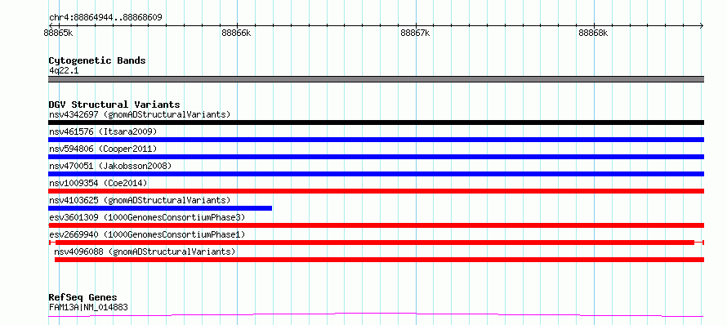Click the nsv4342697 black variant bar

pyautogui.click(x=376, y=122)
